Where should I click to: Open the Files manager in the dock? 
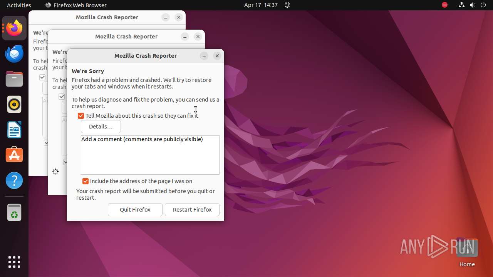click(14, 79)
